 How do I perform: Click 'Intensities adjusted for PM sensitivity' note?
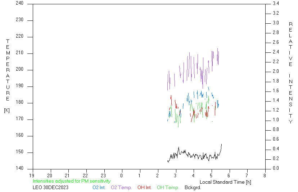tap(72, 181)
